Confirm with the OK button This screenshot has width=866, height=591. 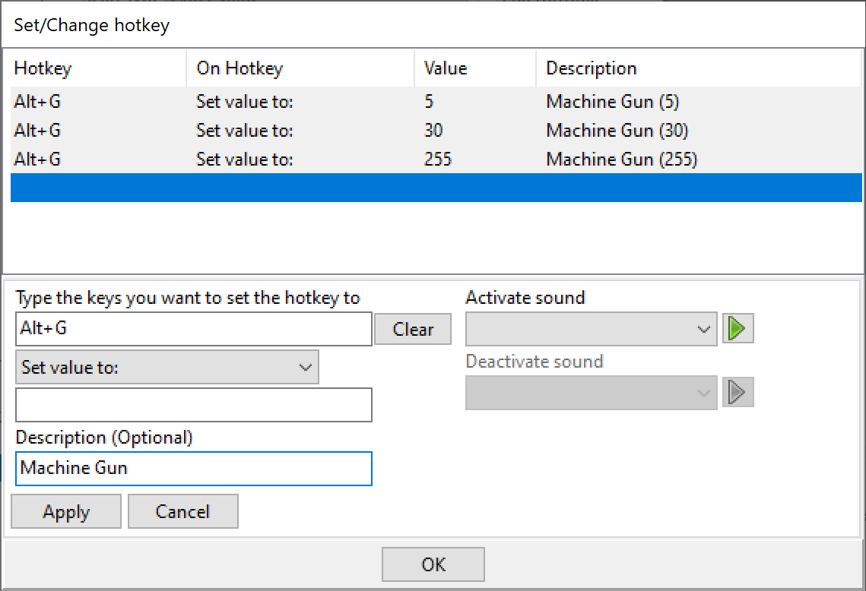pyautogui.click(x=433, y=564)
